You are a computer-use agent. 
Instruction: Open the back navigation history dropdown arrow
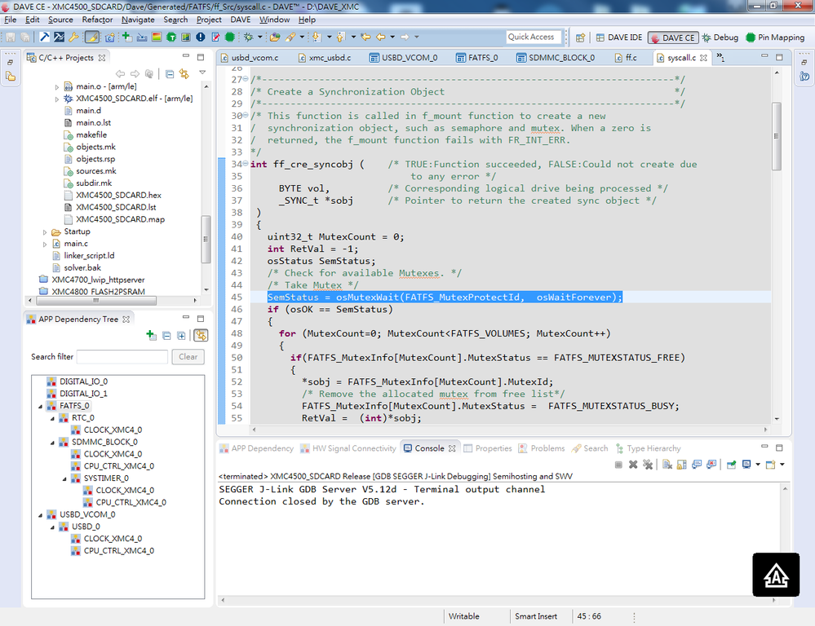[392, 37]
